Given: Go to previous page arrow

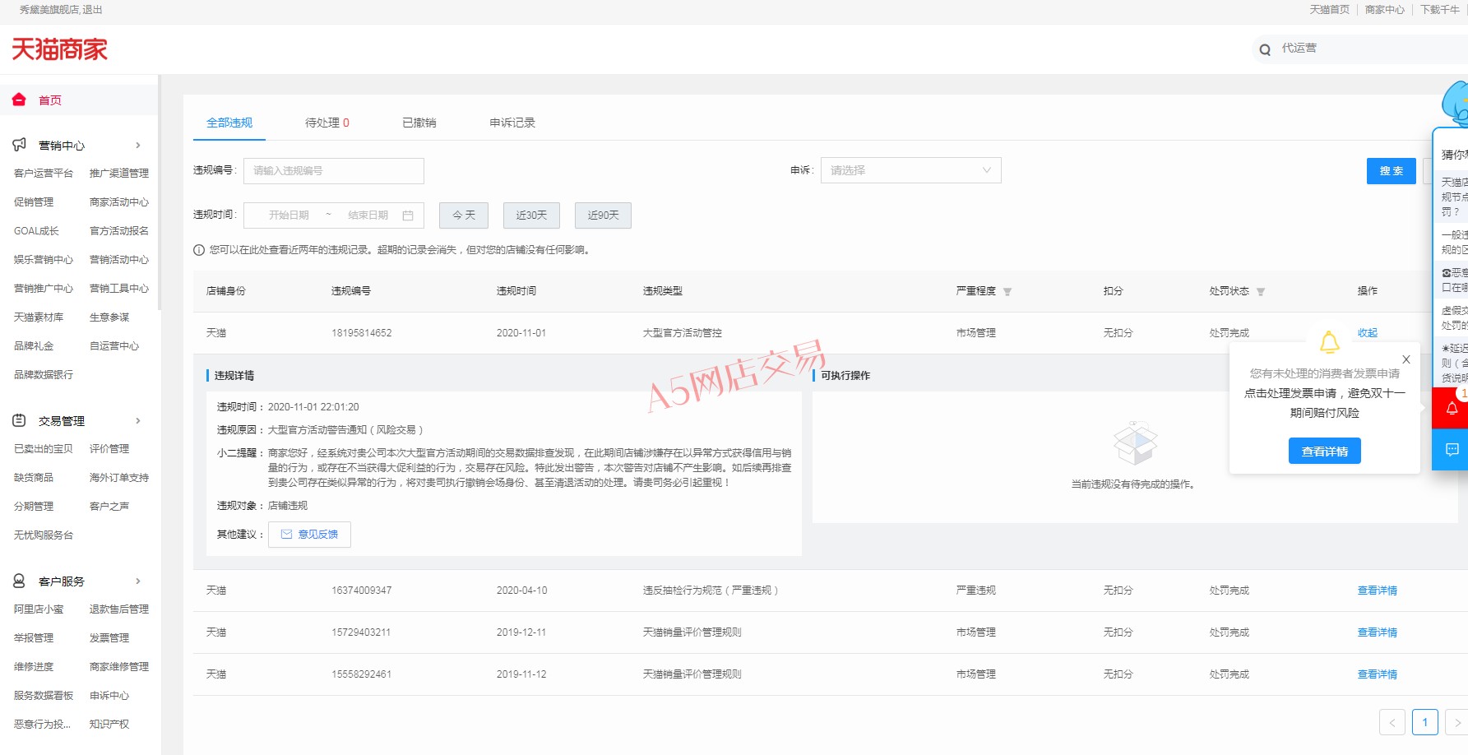Looking at the screenshot, I should [1392, 722].
